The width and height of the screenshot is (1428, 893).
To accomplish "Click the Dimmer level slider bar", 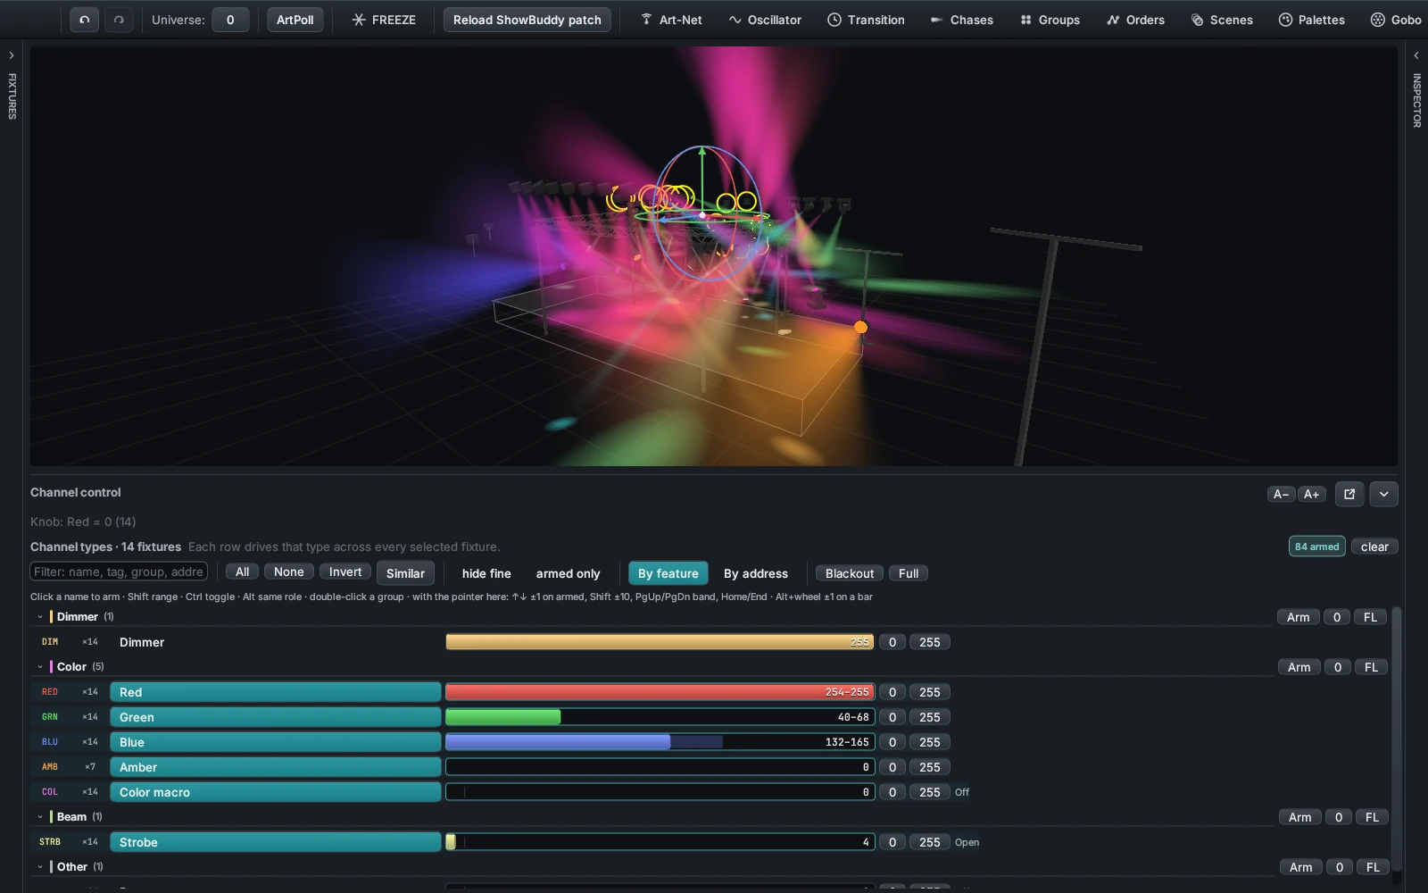I will click(660, 642).
